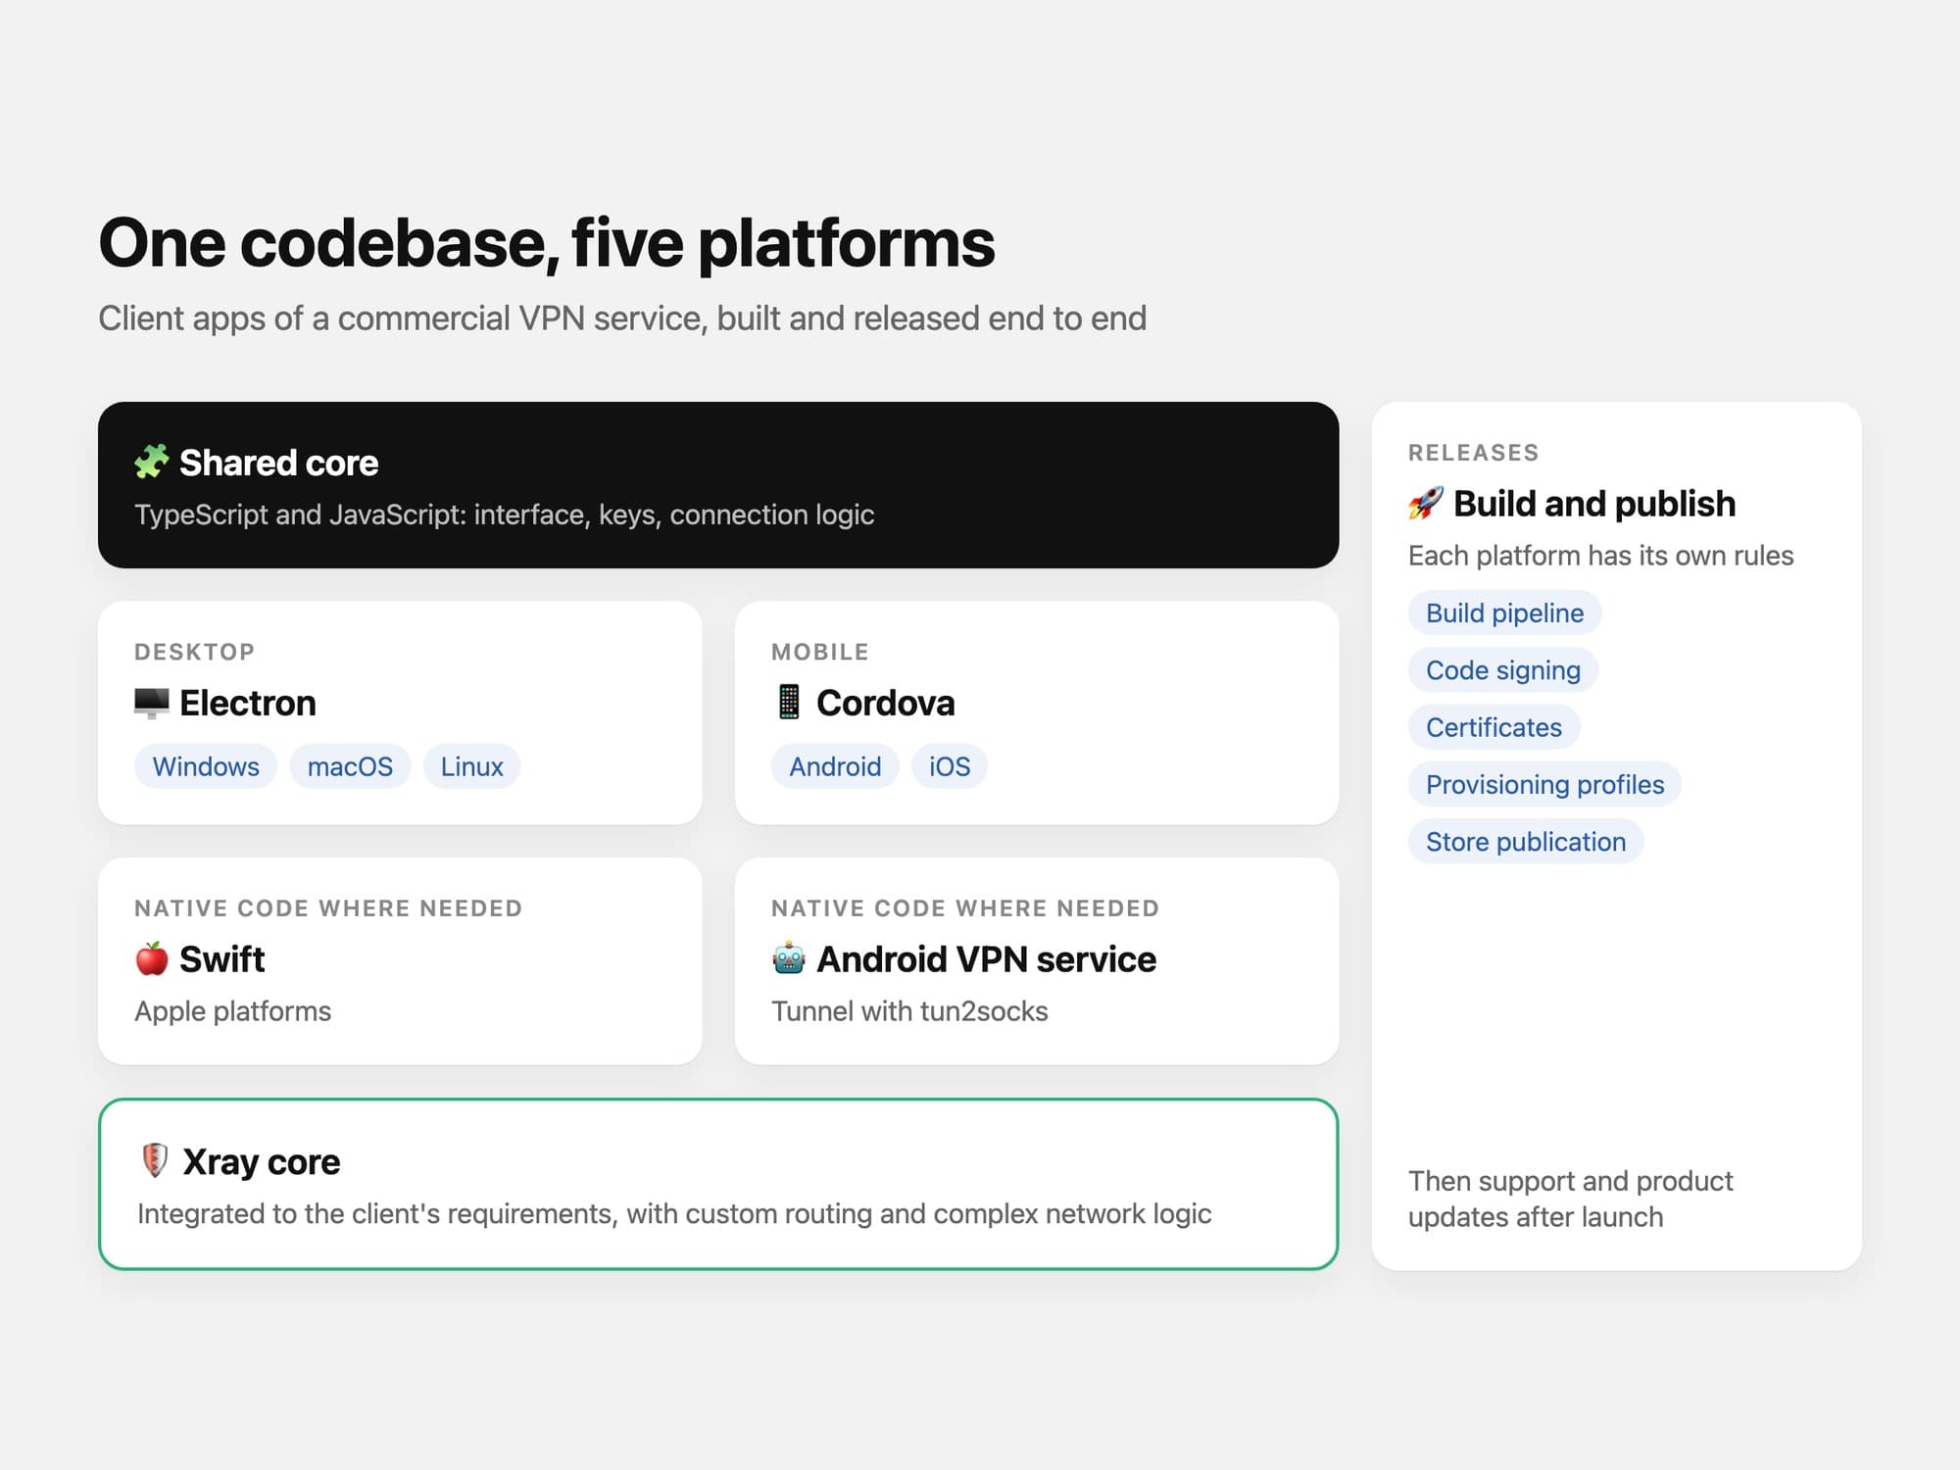Click the desktop computer icon next to Electron

[152, 703]
